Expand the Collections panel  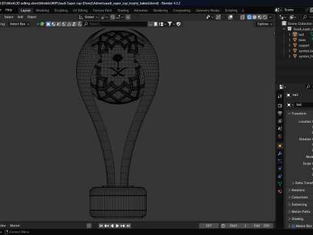(x=298, y=197)
